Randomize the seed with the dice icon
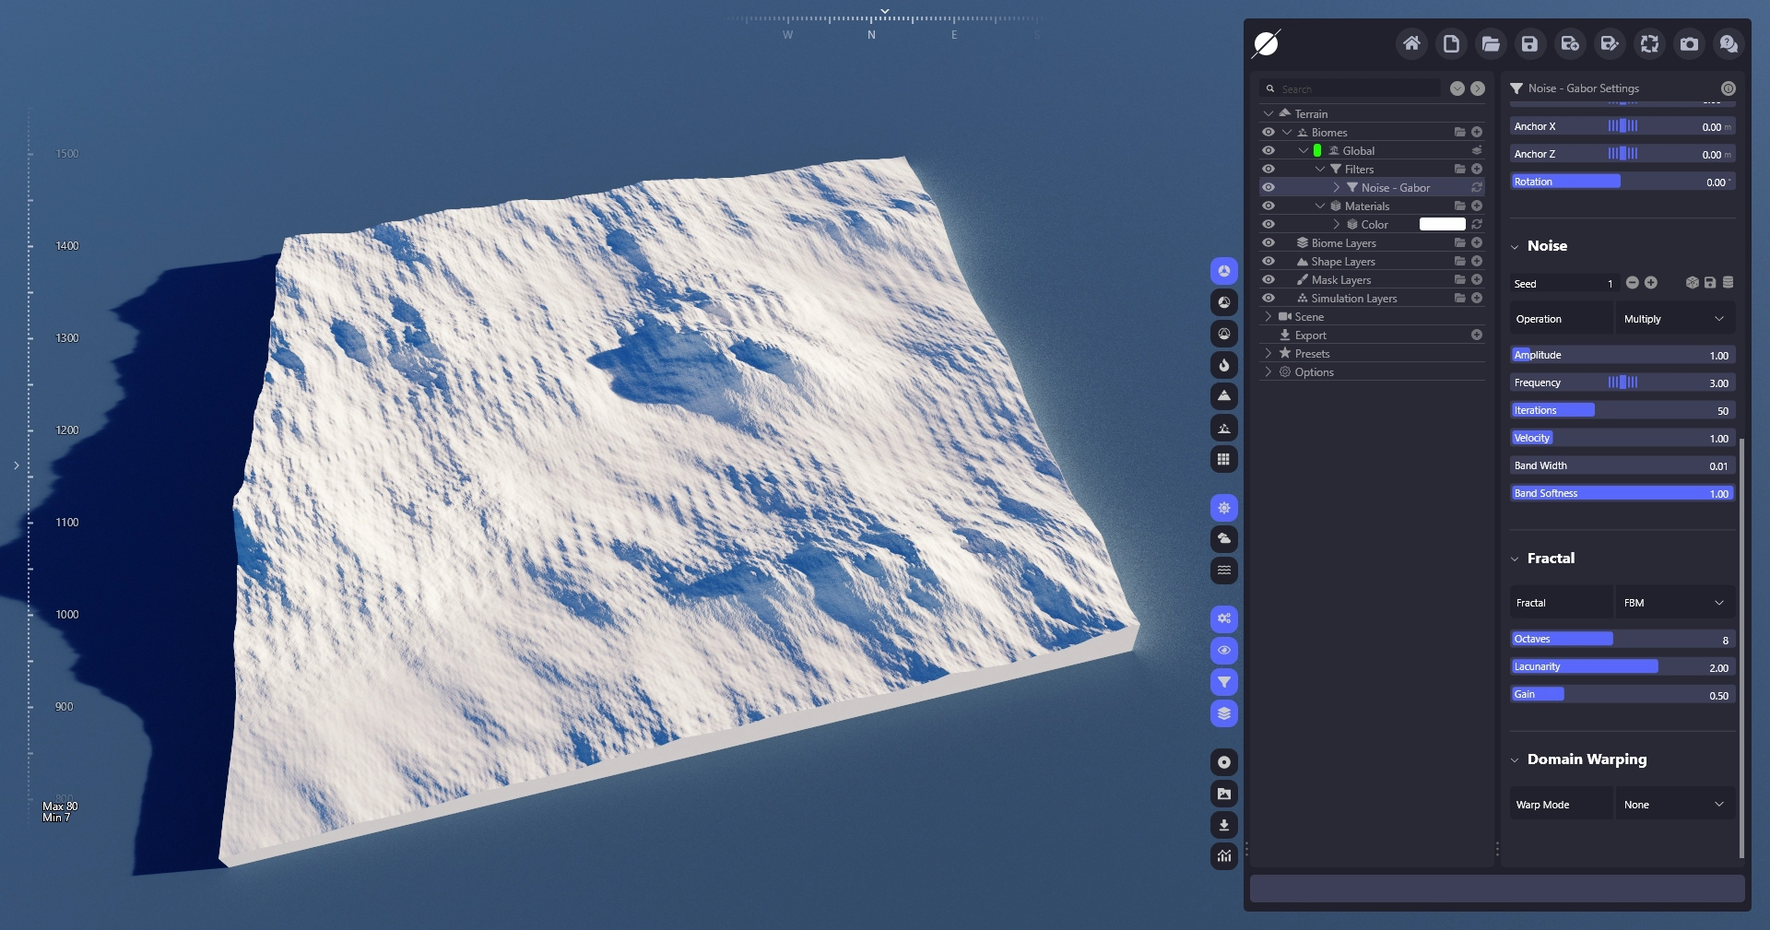 tap(1692, 283)
